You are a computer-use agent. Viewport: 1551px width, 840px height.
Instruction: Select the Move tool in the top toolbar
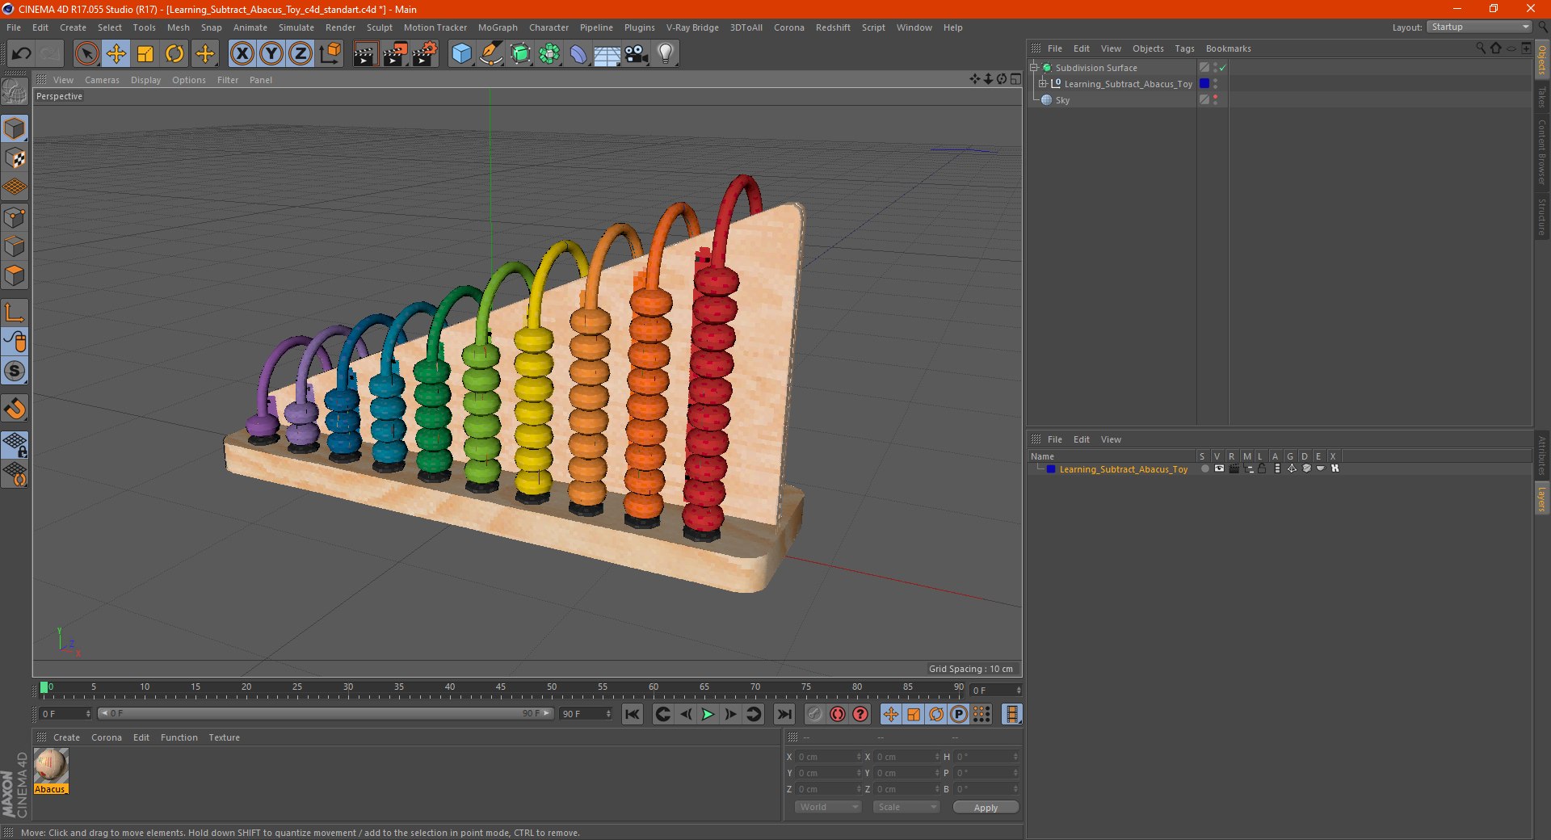click(x=116, y=54)
